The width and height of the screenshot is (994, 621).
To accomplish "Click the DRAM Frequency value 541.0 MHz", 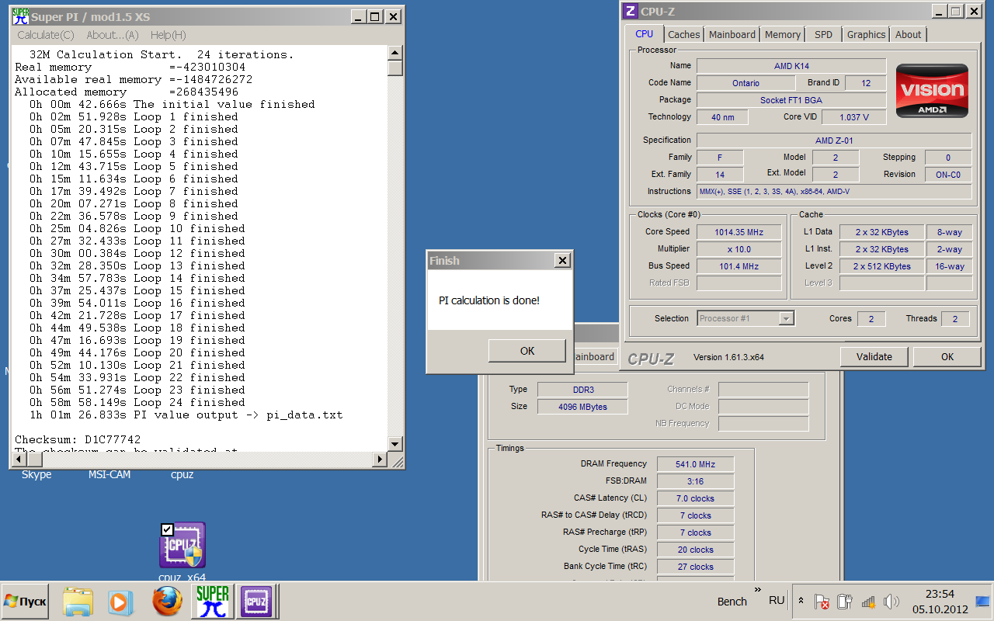I will [695, 464].
